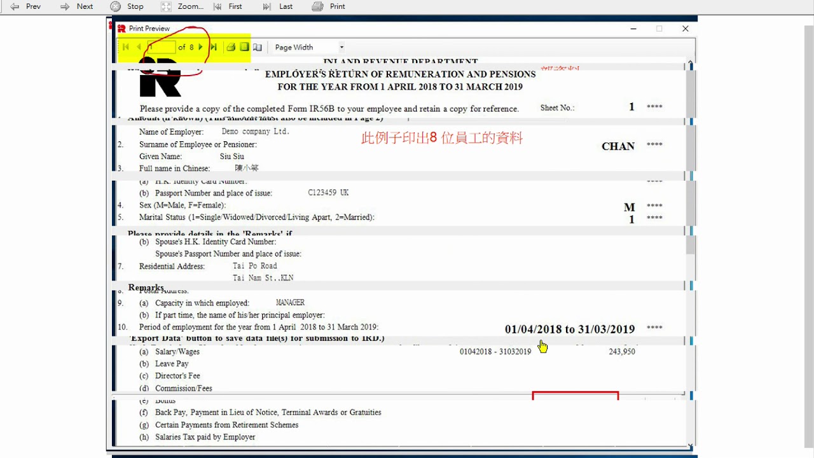Click the MANAGER capacity text
Screen dimensions: 814x458
pyautogui.click(x=290, y=303)
